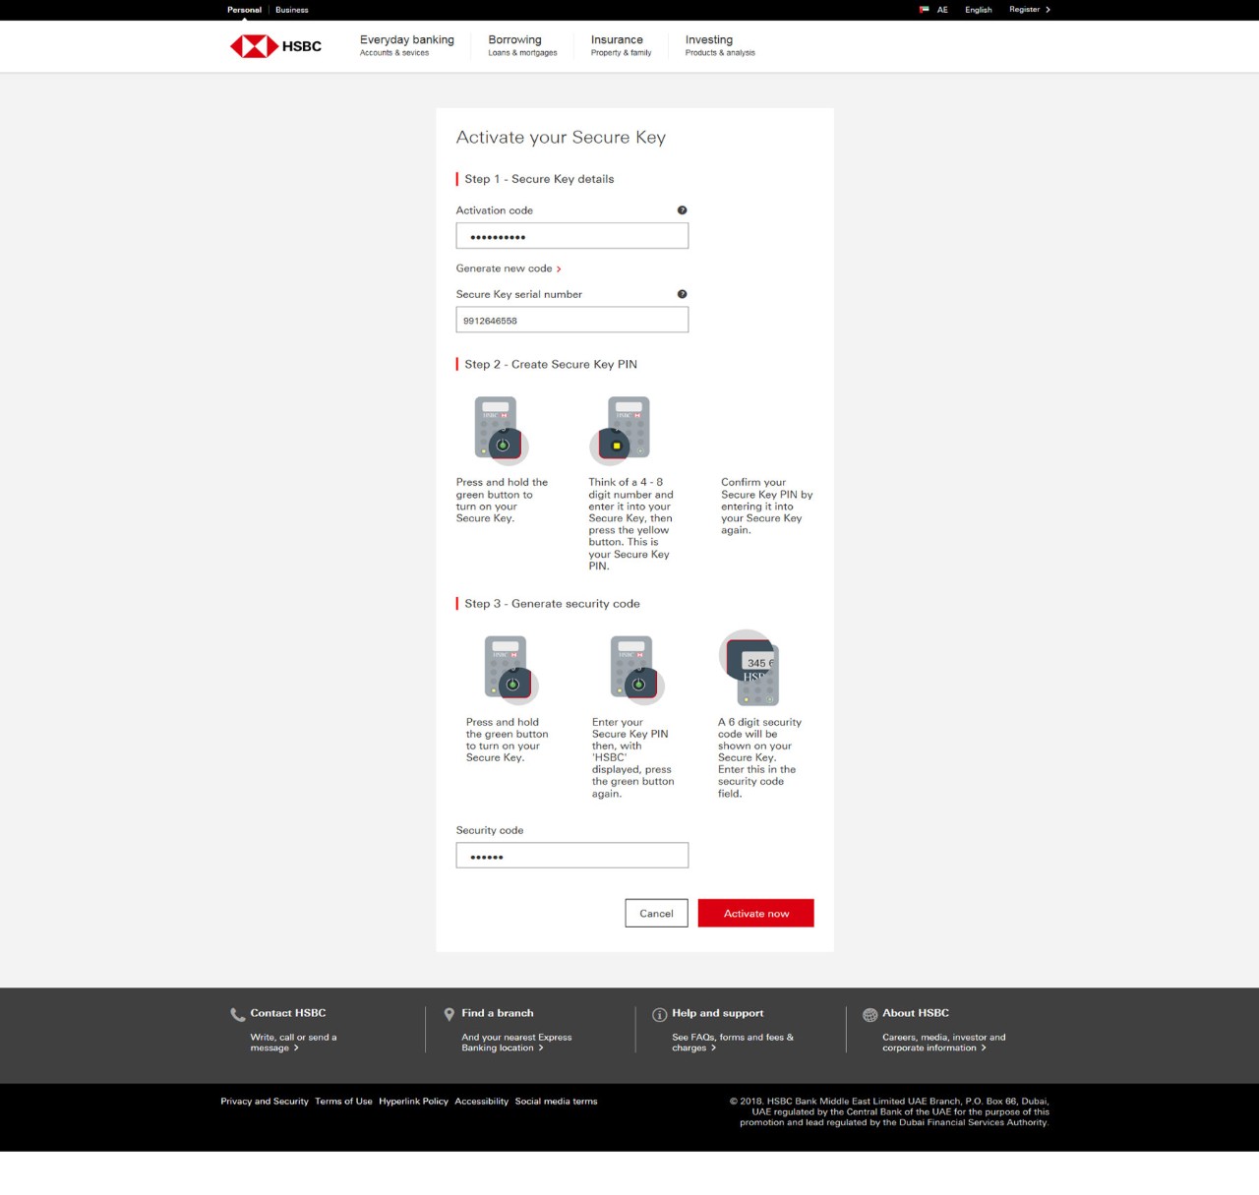Click the Activation code help icon
The image size is (1259, 1195).
pos(682,210)
